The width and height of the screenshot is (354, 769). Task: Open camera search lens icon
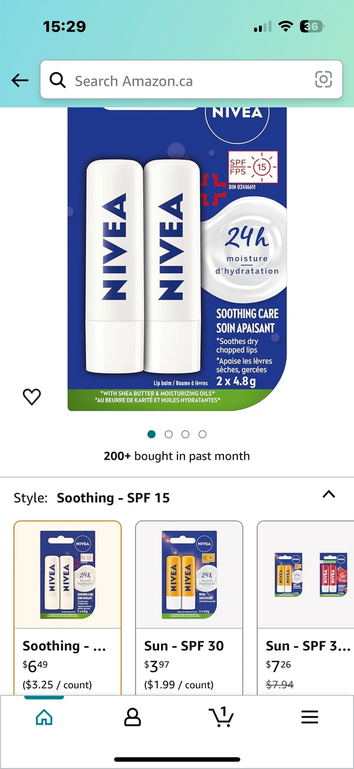[323, 80]
